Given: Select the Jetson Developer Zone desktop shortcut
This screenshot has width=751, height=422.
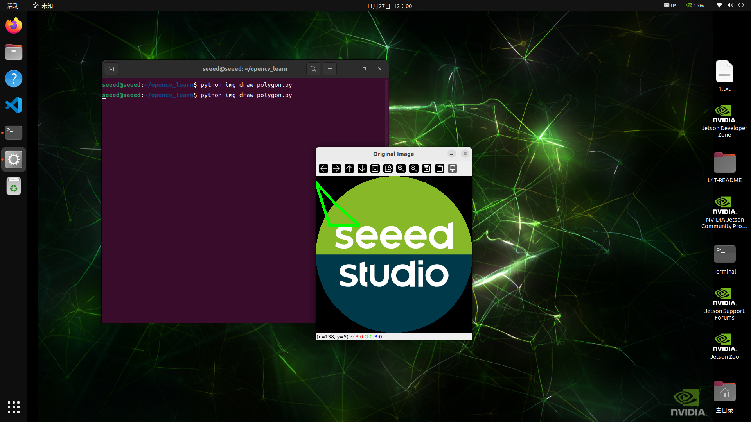Looking at the screenshot, I should (724, 121).
